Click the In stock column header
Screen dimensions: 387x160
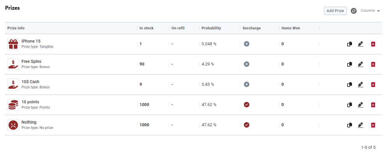(x=146, y=28)
